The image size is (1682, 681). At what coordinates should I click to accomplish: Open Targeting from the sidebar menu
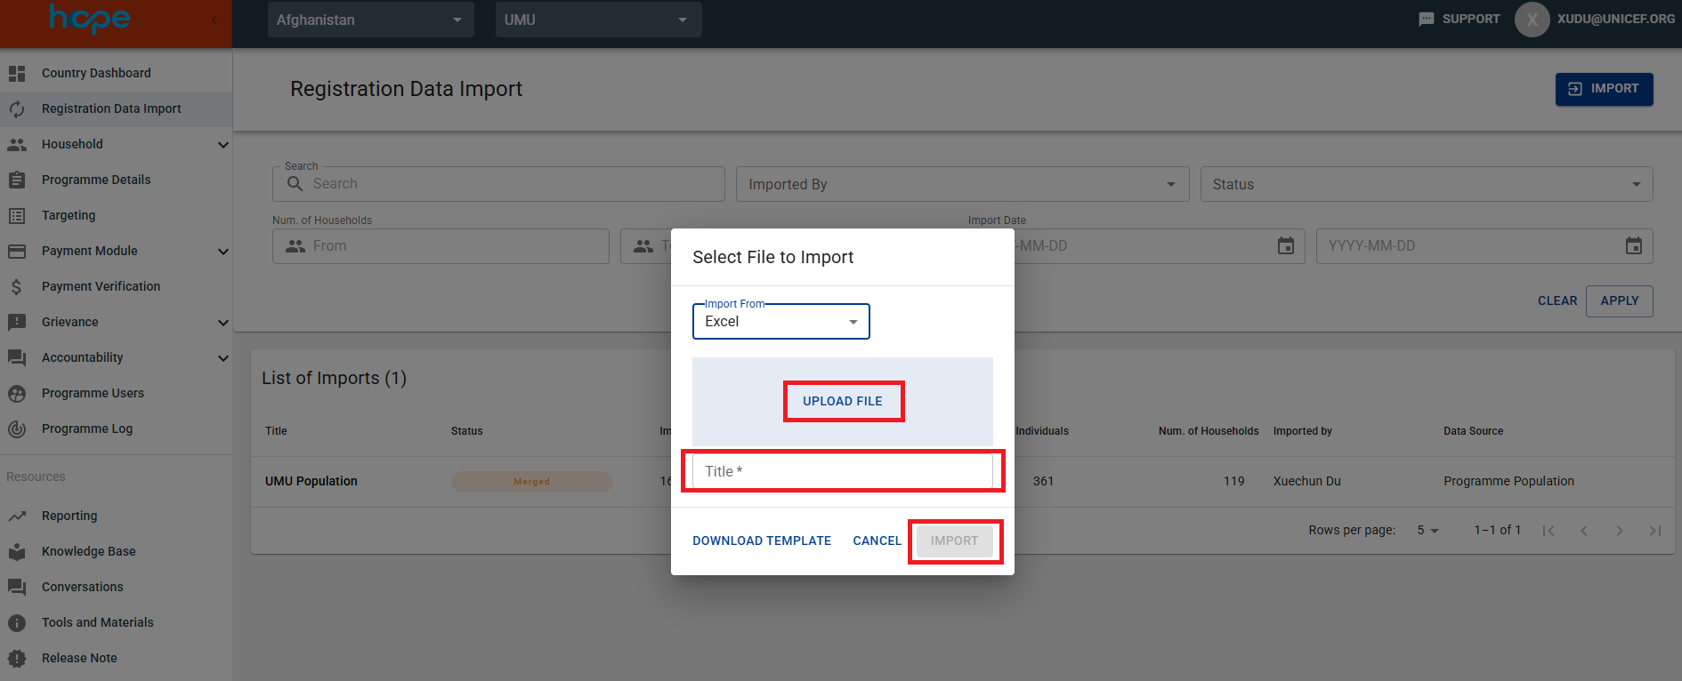tap(69, 215)
